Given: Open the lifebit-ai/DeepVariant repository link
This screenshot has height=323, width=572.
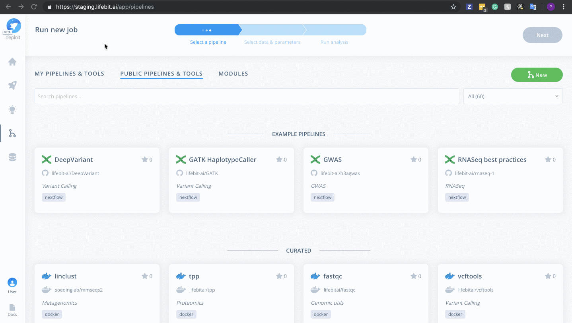Looking at the screenshot, I should [75, 173].
